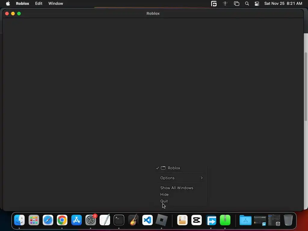Open TextEdit from the Dock
The width and height of the screenshot is (308, 231).
point(105,220)
